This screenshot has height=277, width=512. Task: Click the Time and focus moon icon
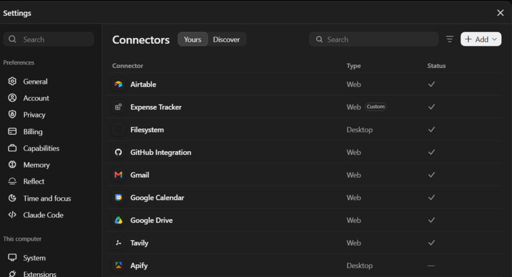click(x=13, y=198)
